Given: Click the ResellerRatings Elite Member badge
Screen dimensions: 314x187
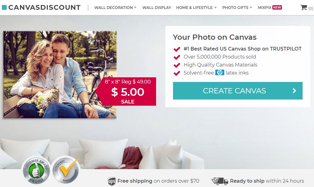Looking at the screenshot, I should coord(66,171).
